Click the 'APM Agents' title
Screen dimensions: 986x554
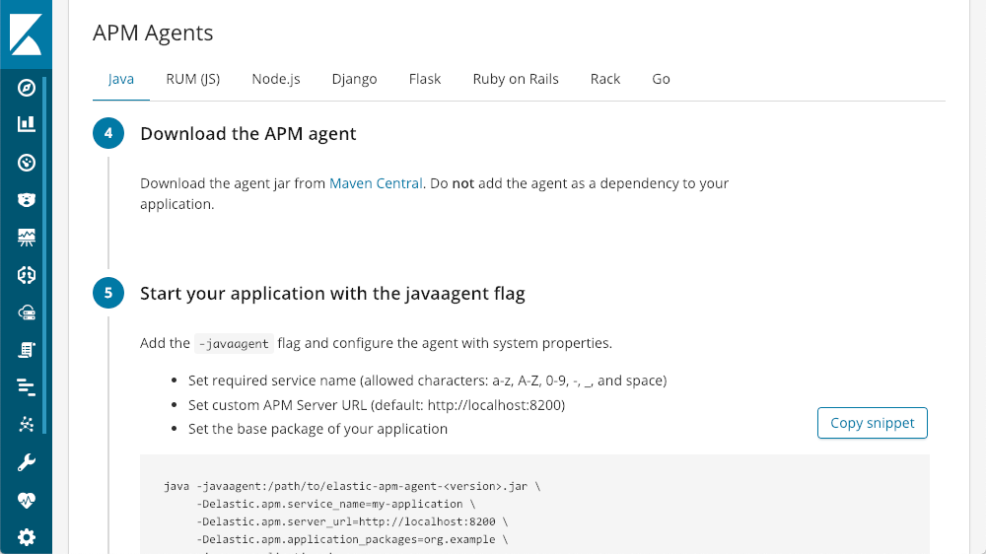coord(153,33)
